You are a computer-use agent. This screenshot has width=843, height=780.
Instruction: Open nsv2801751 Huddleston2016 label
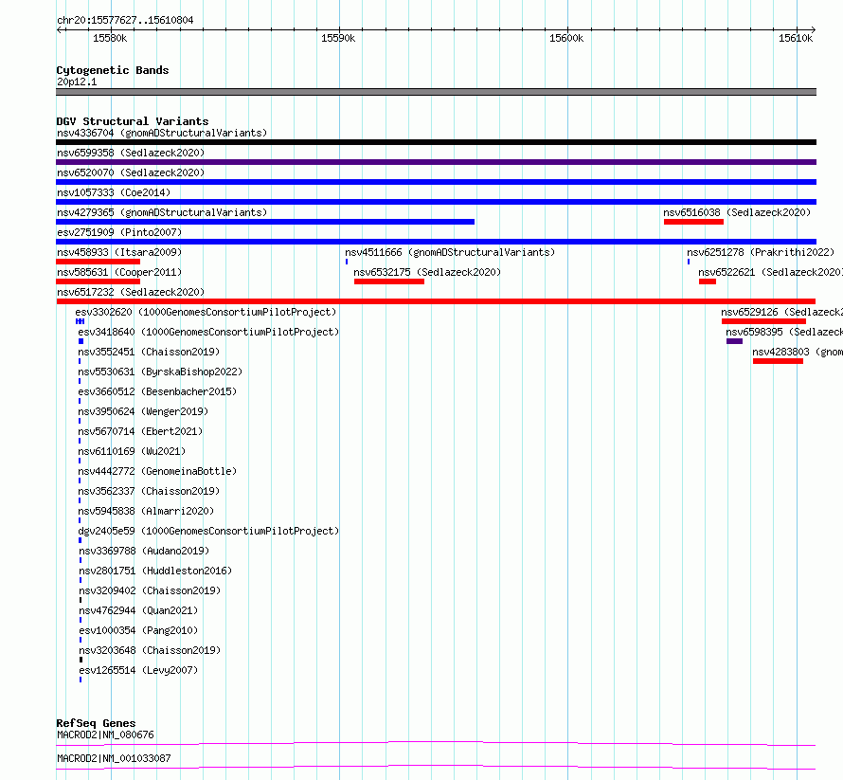coord(155,571)
